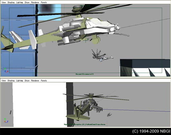Open Panels menu in the bottom viewport
171x135 pixels.
44,80
